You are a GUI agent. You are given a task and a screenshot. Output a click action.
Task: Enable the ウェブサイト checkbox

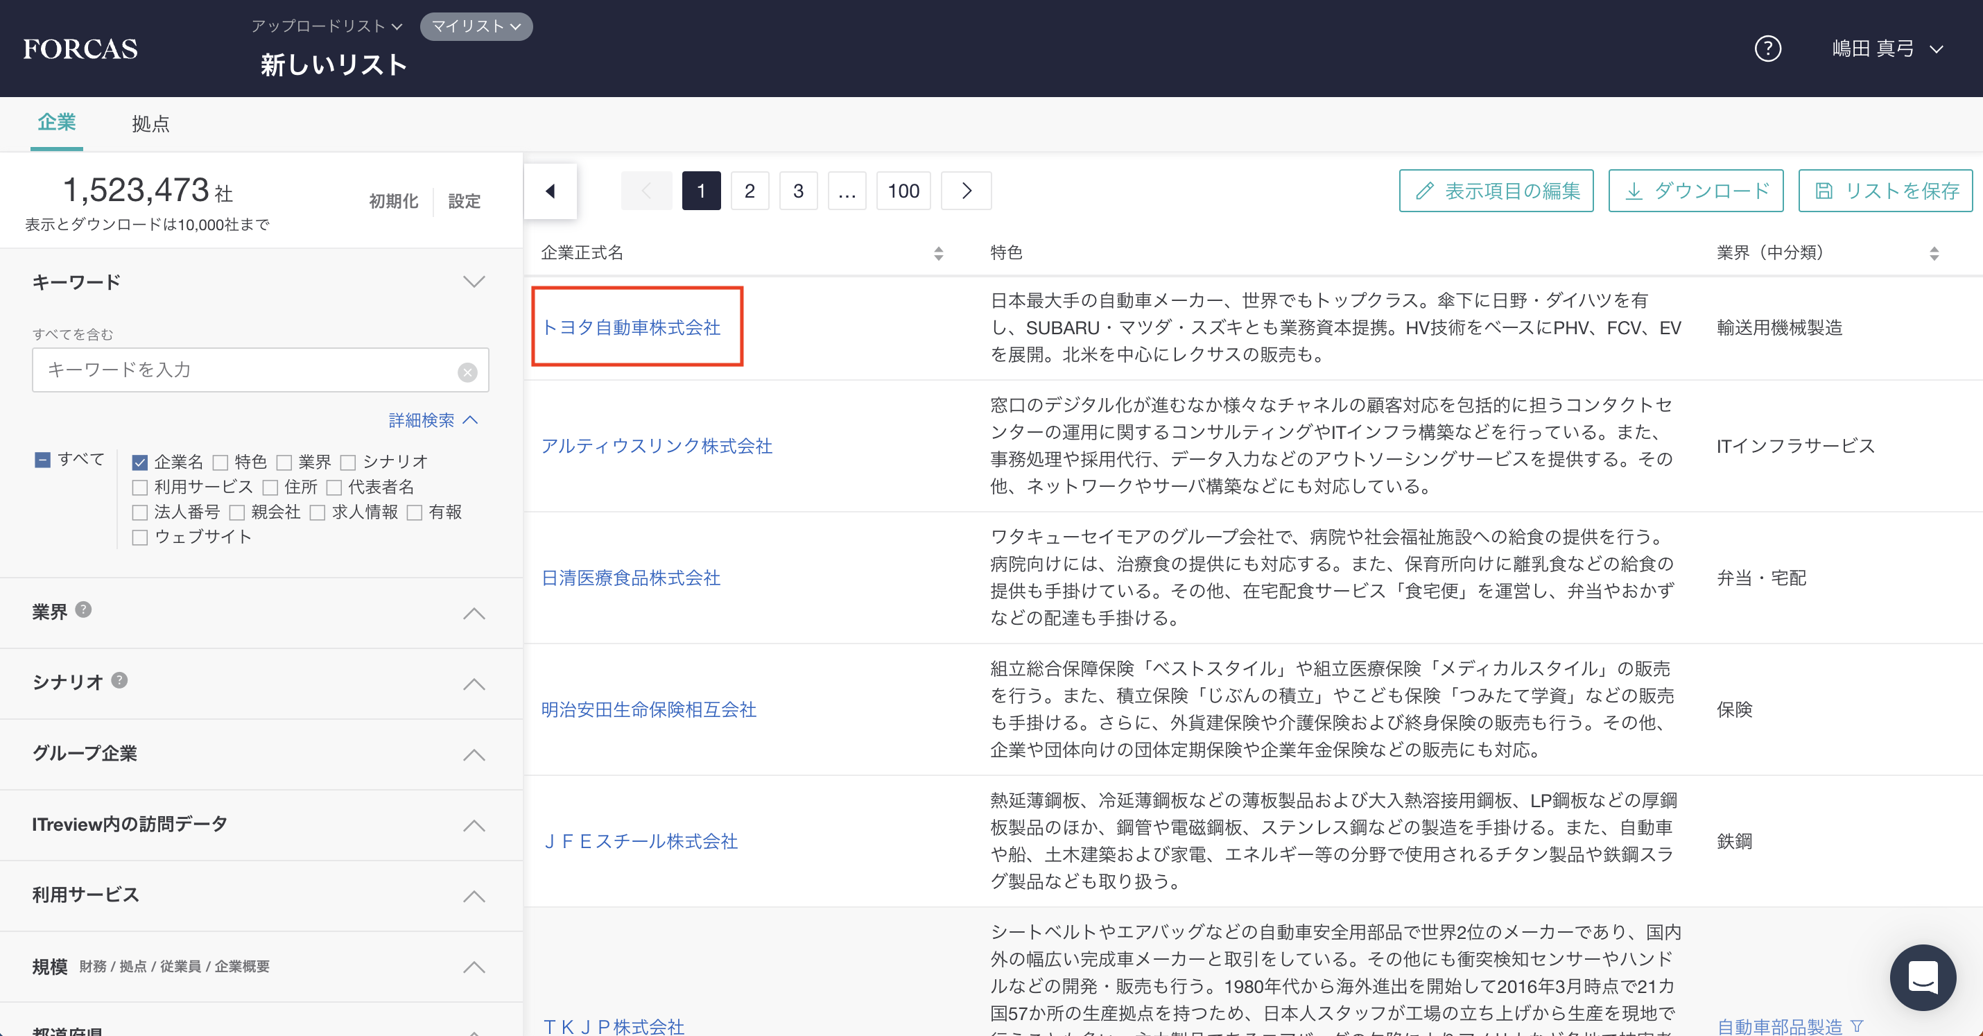click(x=139, y=537)
